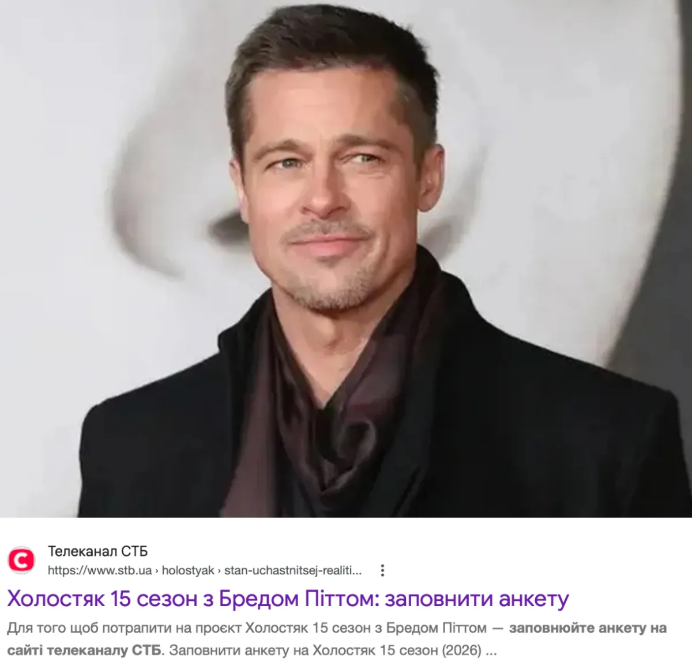692x669 pixels.
Task: Select the 'stan-uchastnitsej-realiti...' breadcrumb segment
Action: 293,570
